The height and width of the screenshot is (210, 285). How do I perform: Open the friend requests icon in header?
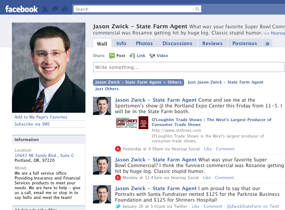(45, 9)
